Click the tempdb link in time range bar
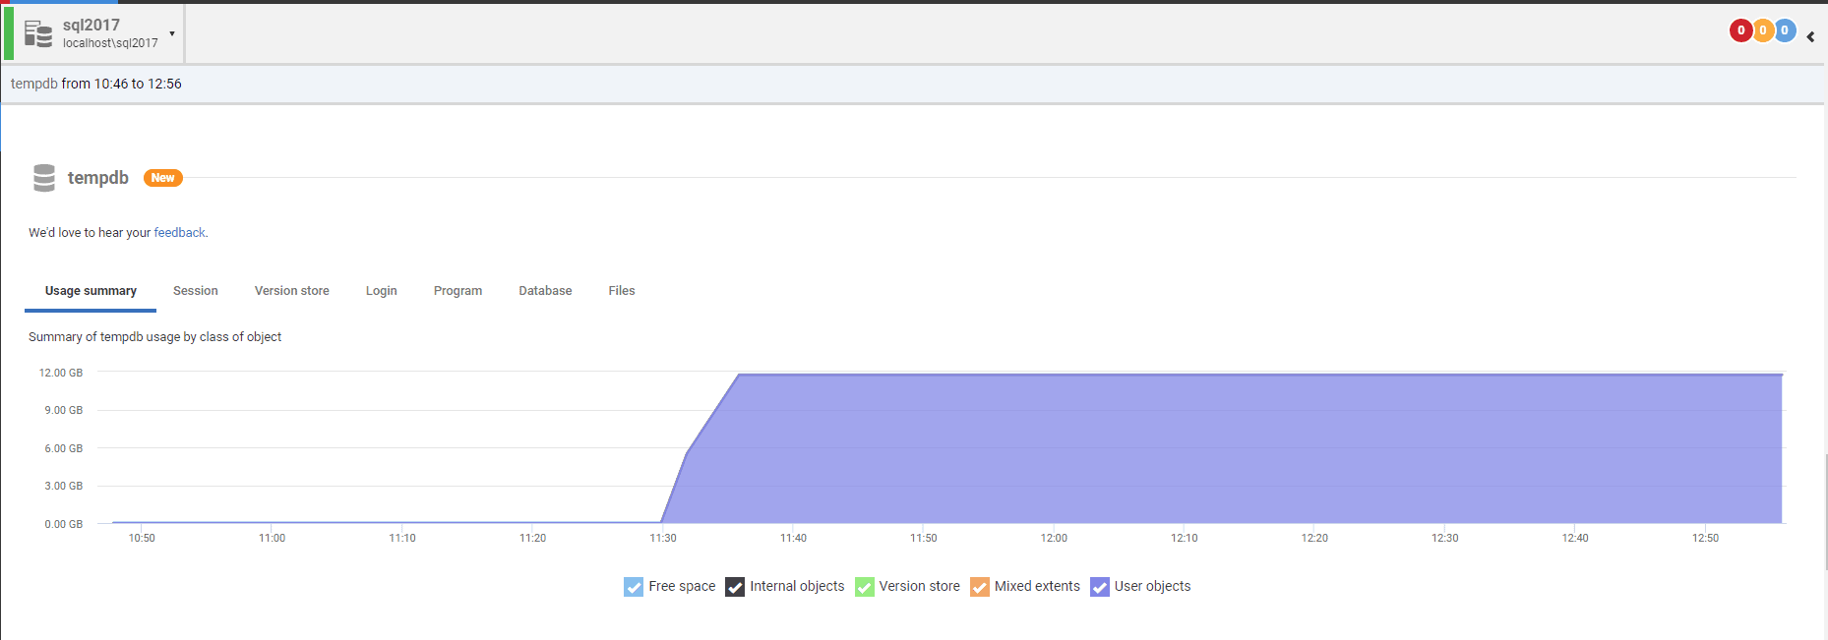Image resolution: width=1828 pixels, height=640 pixels. (x=34, y=84)
